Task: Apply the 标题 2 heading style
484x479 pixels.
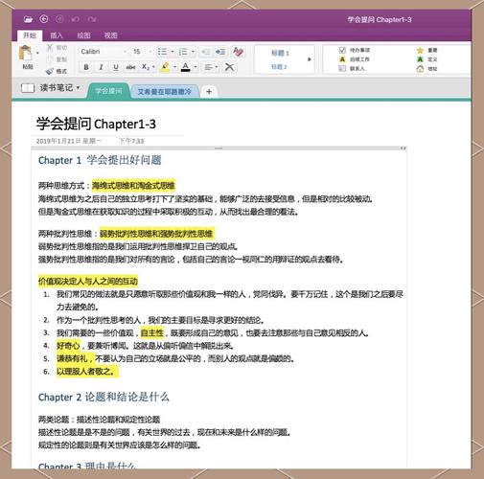Action: coord(279,67)
